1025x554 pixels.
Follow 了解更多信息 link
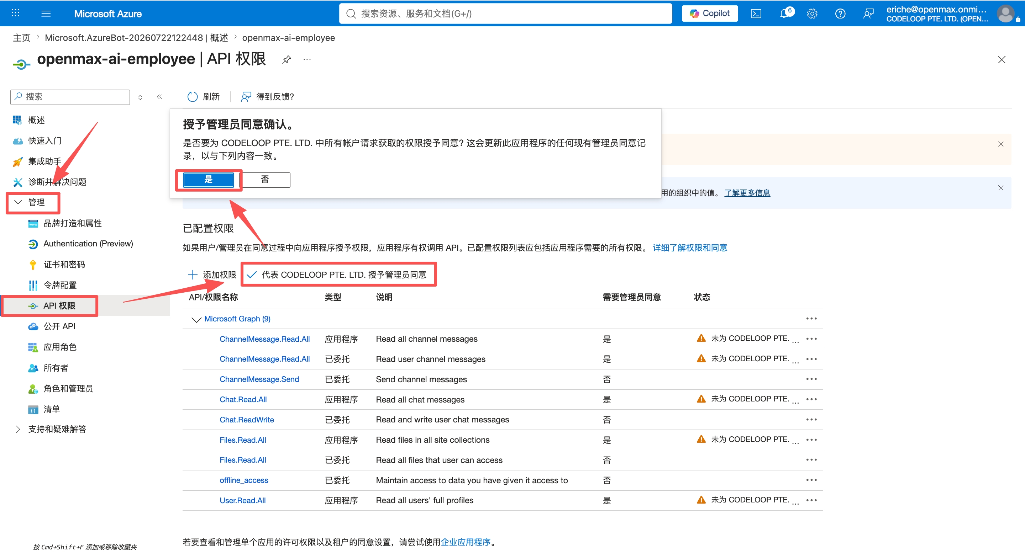747,193
